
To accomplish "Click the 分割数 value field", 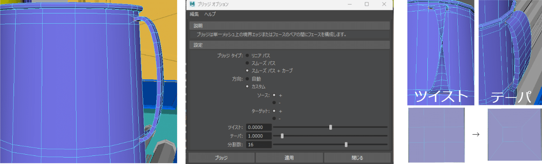I will pos(258,145).
